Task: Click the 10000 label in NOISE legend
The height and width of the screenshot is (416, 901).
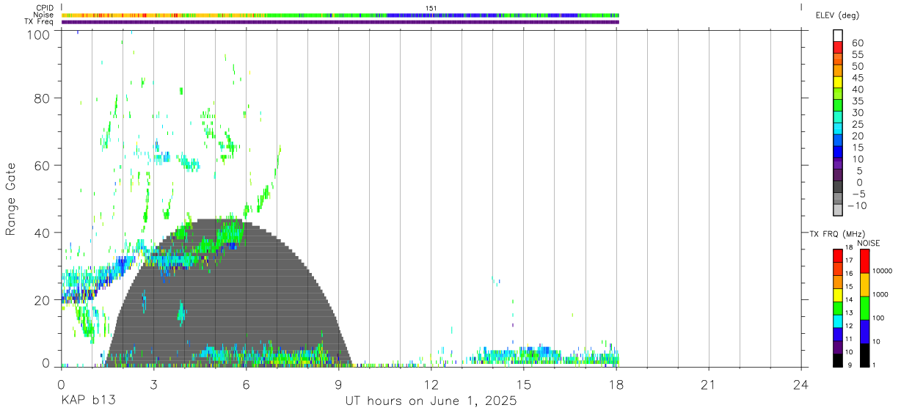Action: 882,271
